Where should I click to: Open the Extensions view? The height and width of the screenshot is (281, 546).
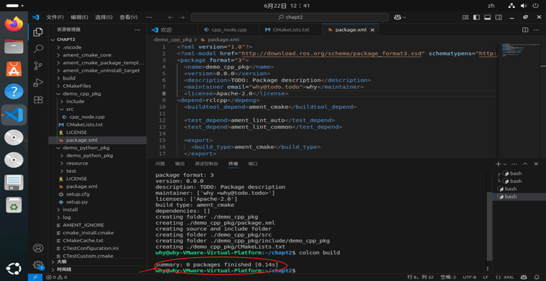38,100
